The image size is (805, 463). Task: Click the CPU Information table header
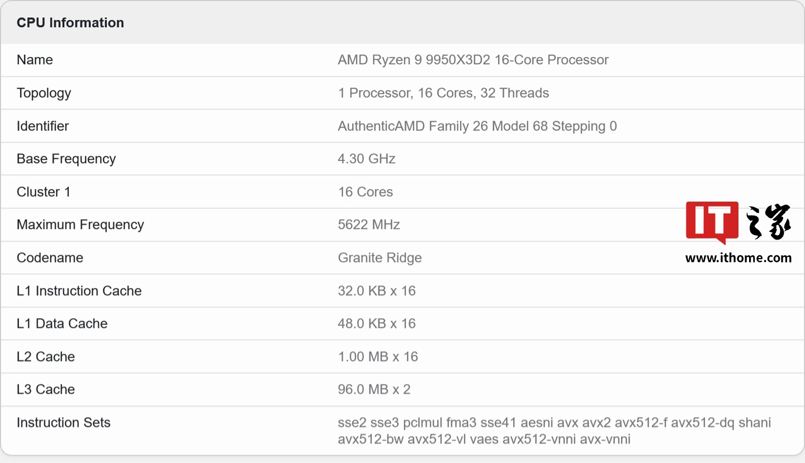70,23
